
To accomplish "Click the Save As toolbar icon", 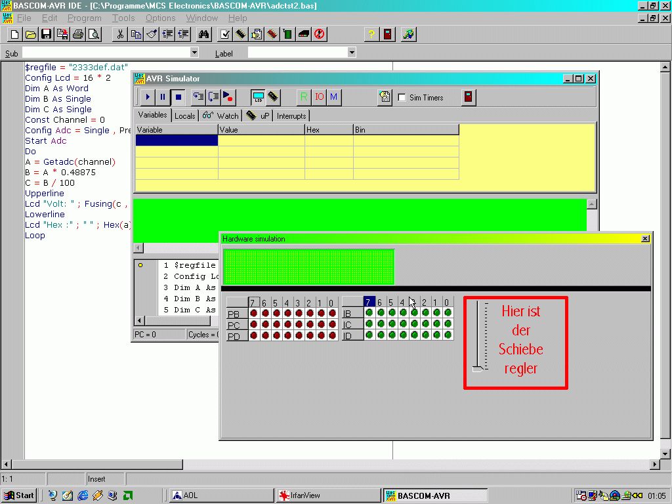I will pyautogui.click(x=62, y=34).
